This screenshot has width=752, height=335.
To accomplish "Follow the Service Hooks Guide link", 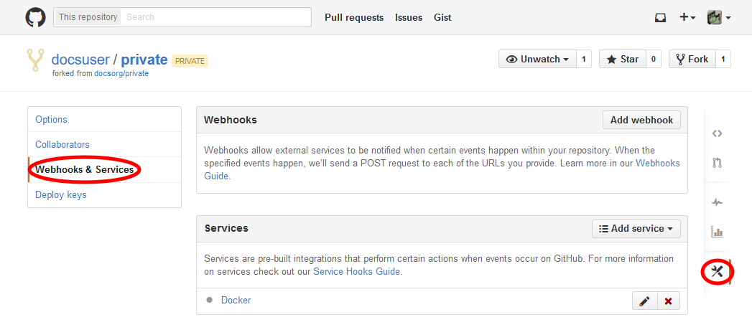I will [357, 272].
